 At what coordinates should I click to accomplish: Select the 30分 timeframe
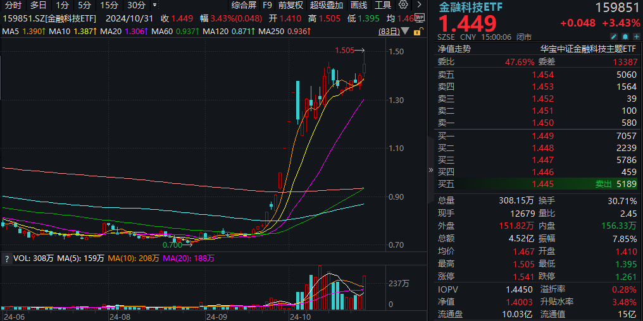coord(136,5)
